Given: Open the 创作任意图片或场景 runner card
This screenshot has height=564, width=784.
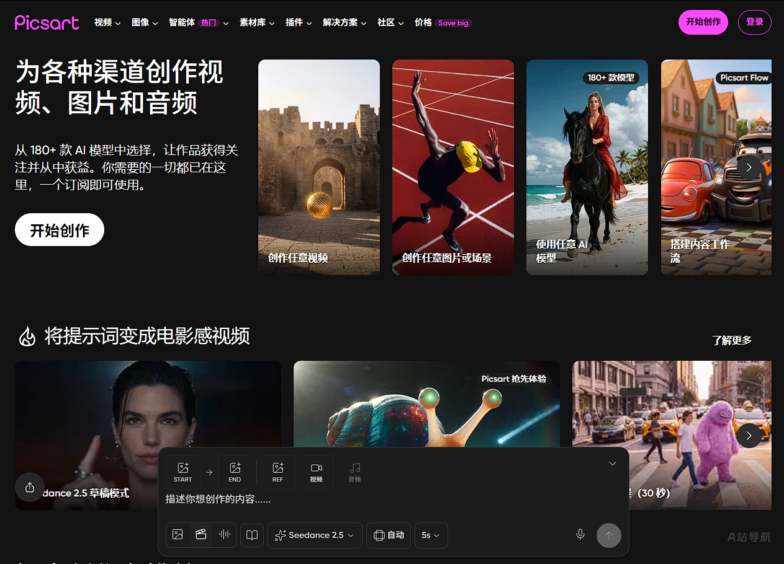Looking at the screenshot, I should (x=453, y=167).
